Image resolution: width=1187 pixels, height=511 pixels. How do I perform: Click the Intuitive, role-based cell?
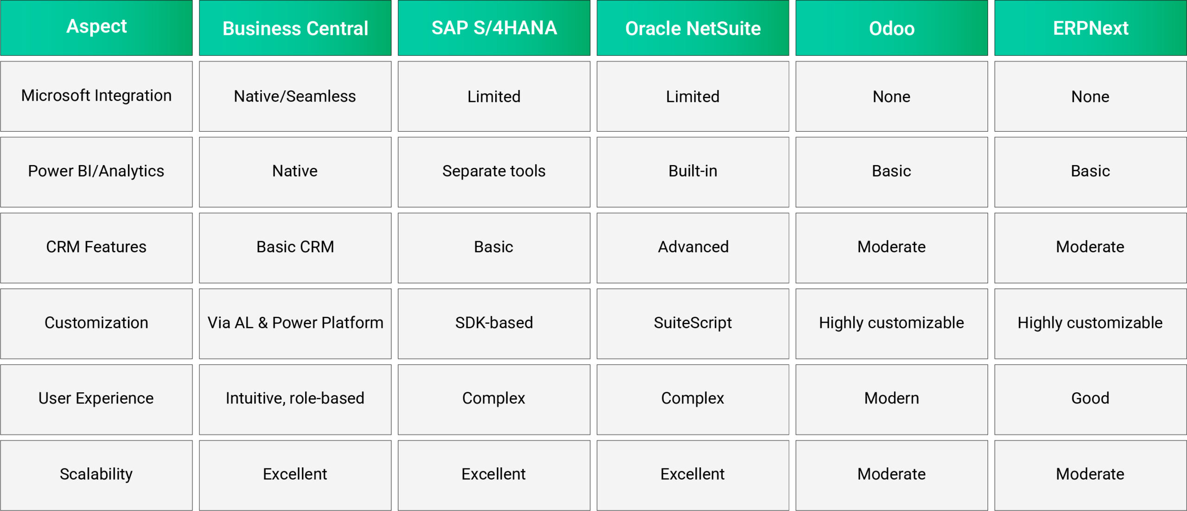[295, 398]
